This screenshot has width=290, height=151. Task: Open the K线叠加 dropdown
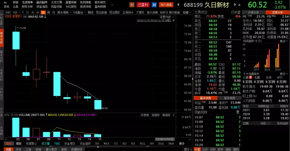79,13
